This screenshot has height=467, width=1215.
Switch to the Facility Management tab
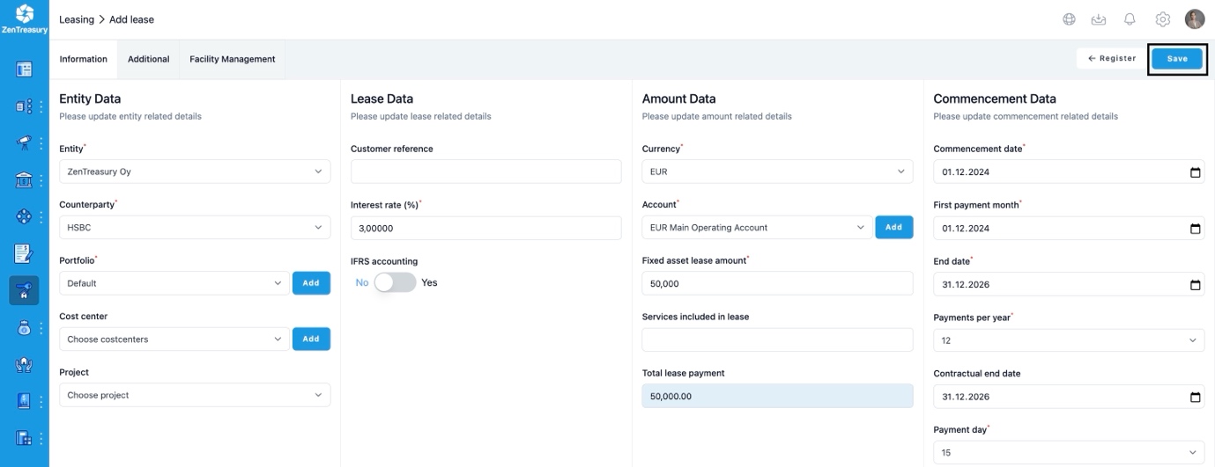(233, 59)
